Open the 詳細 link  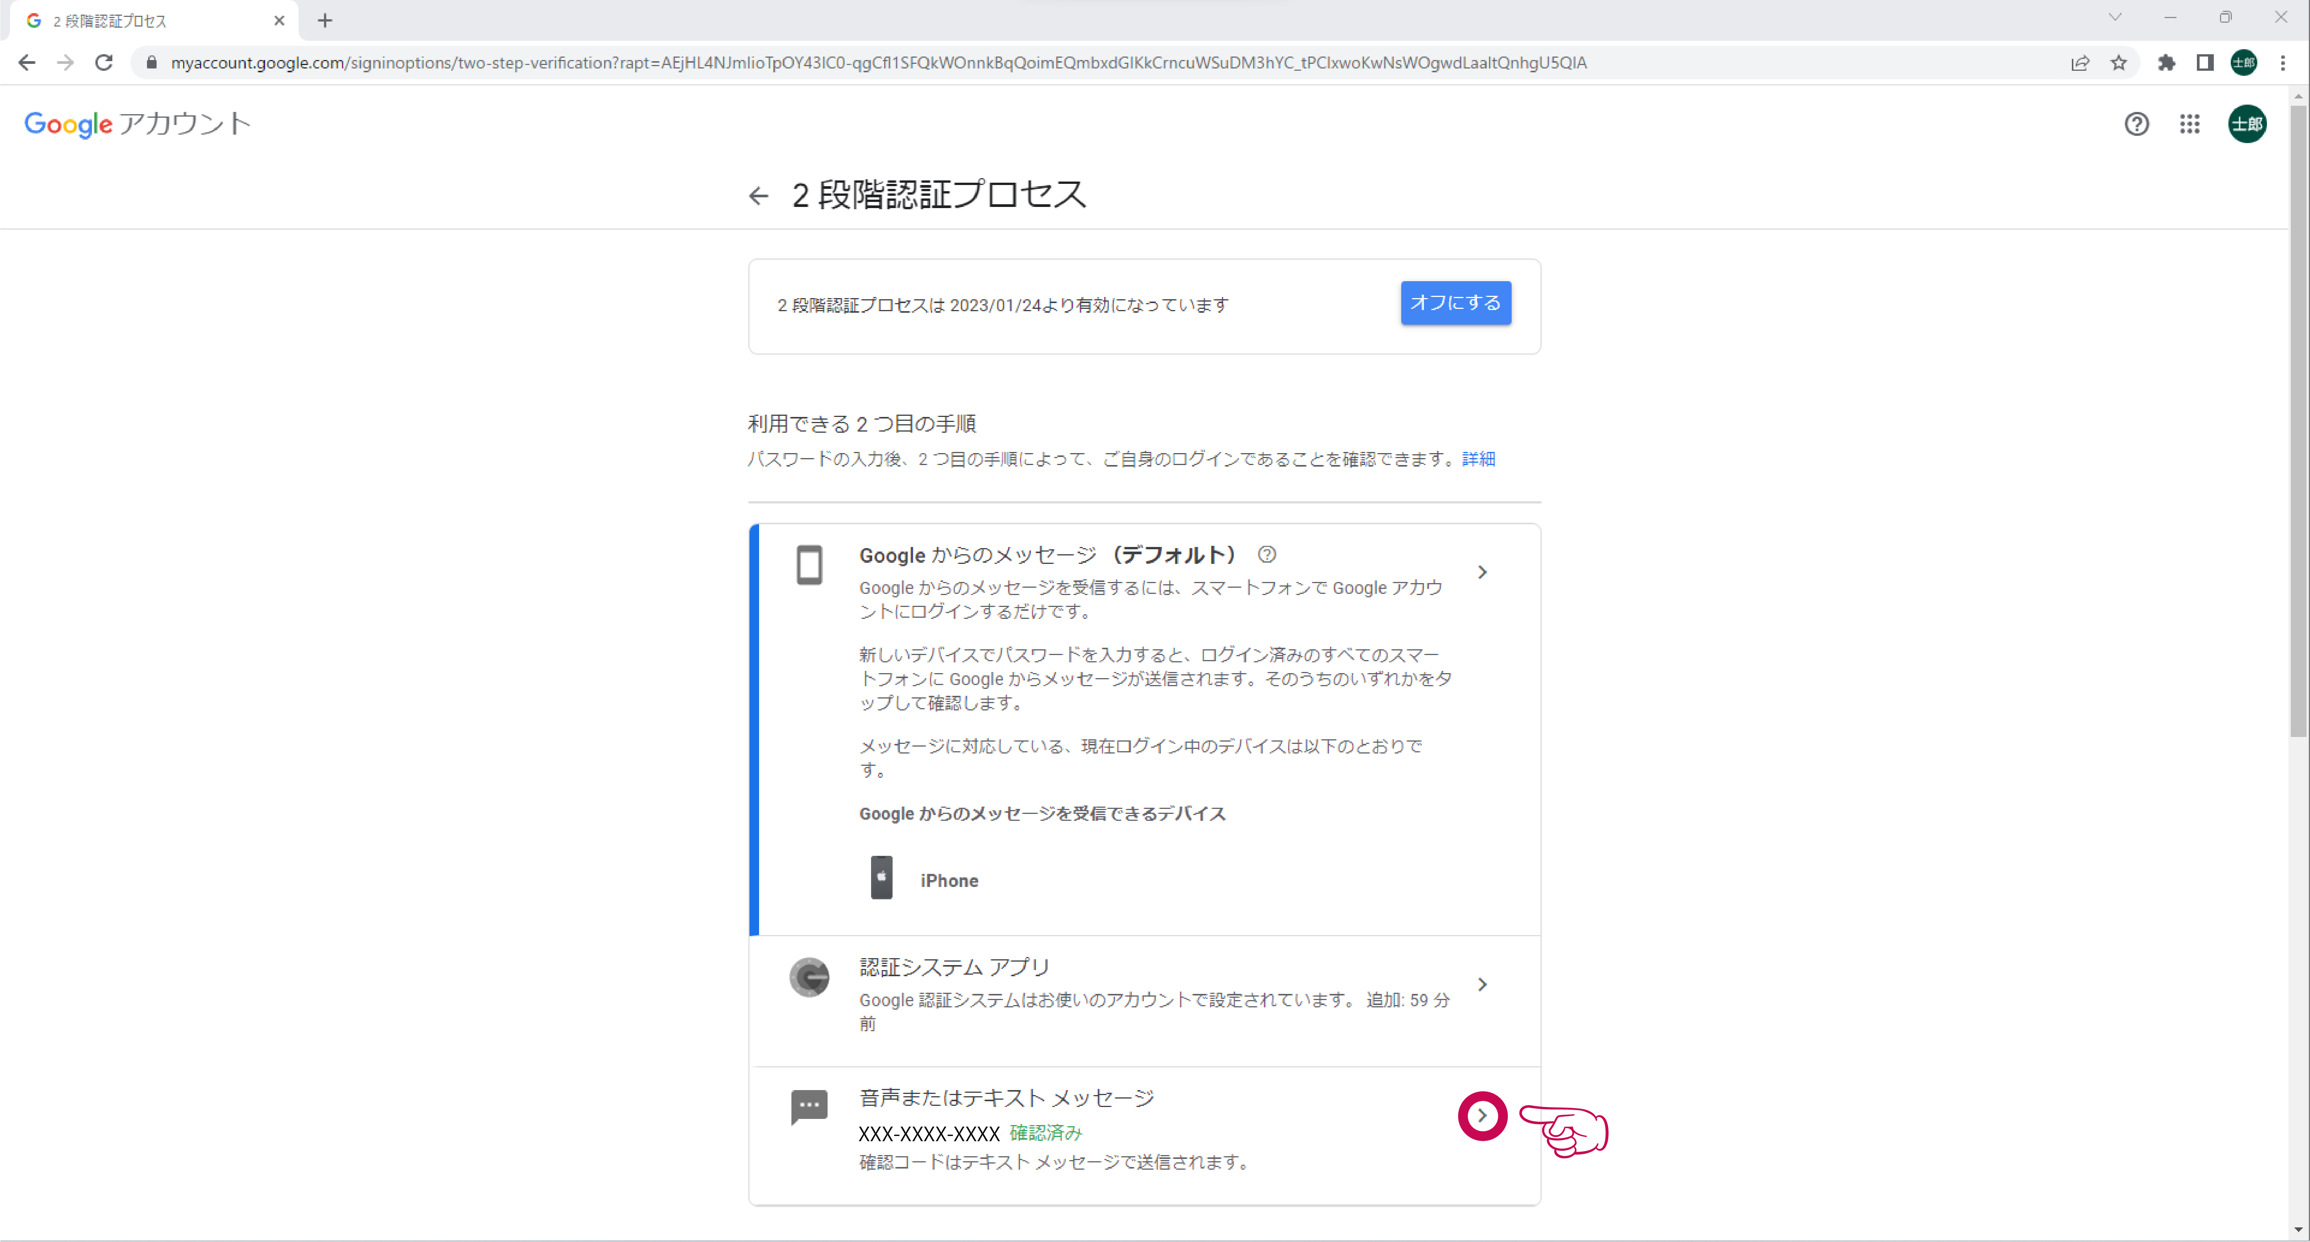click(1478, 459)
